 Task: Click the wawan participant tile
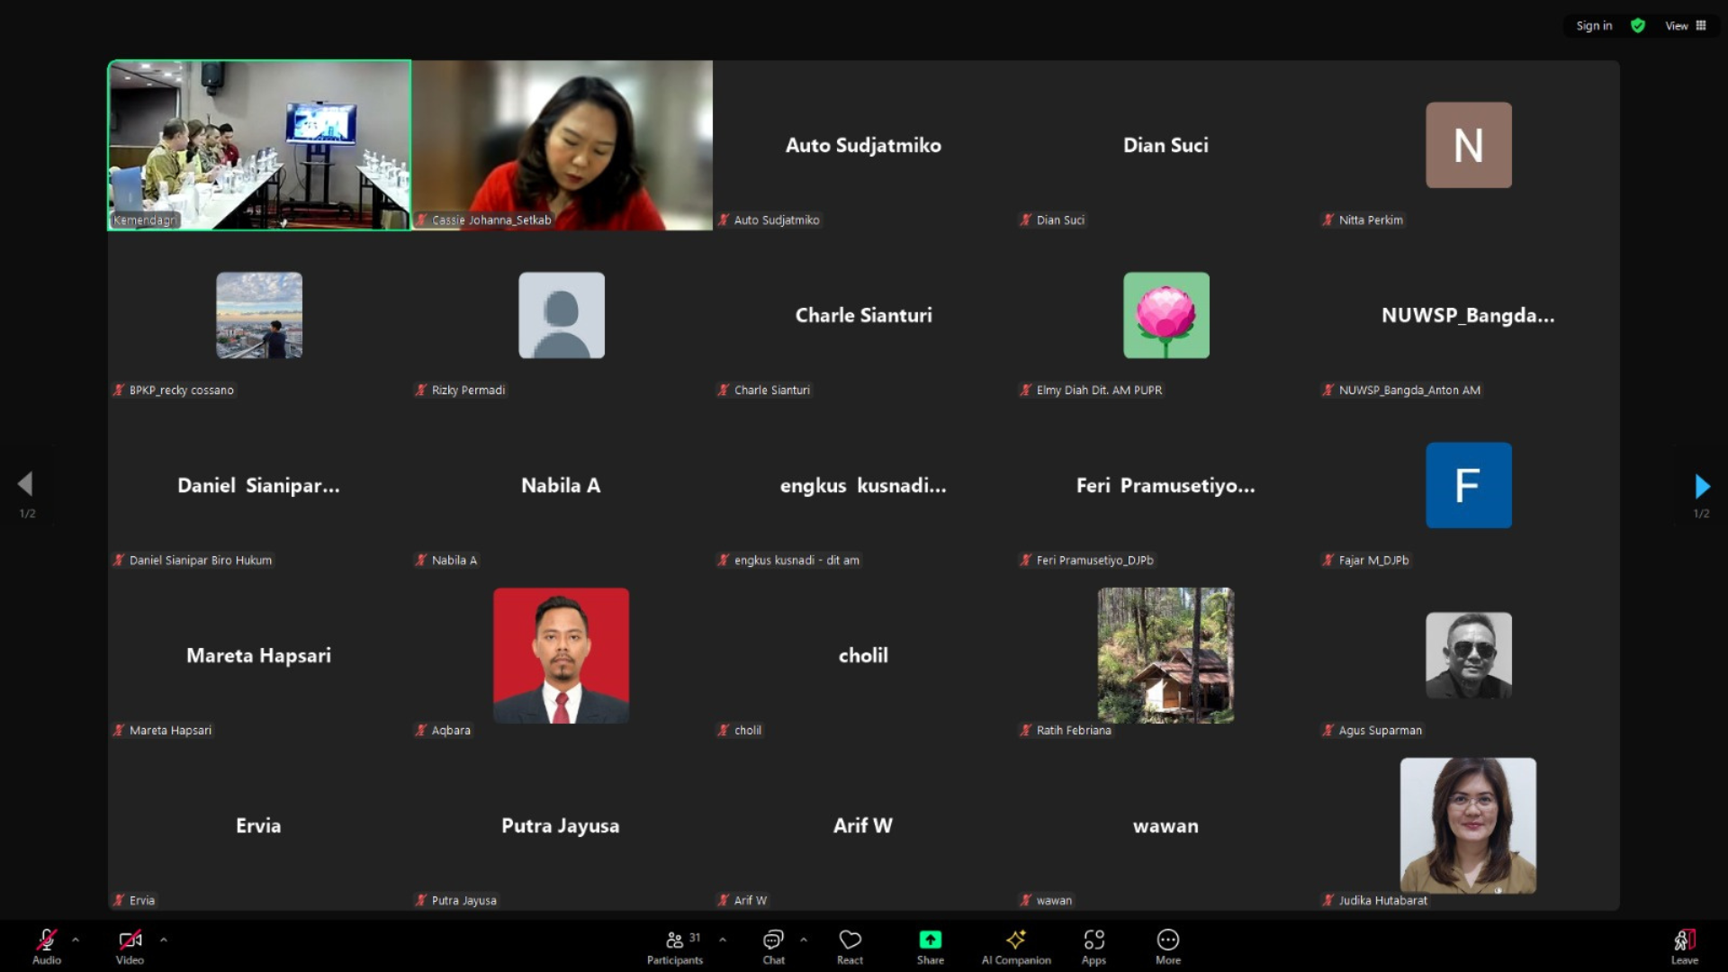1165,825
